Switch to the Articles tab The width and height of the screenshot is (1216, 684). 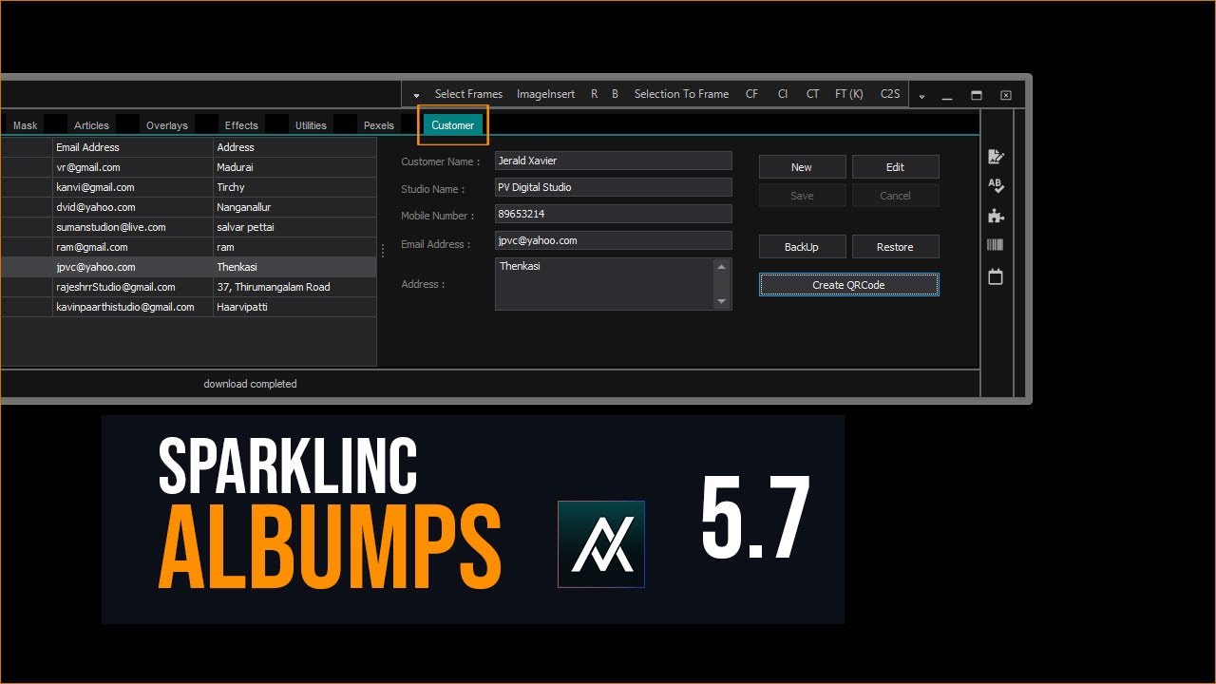coord(91,125)
